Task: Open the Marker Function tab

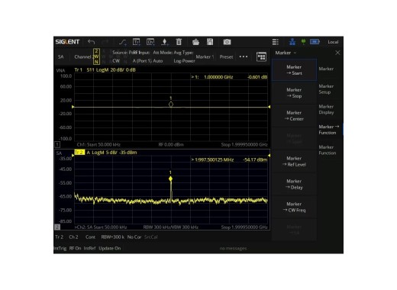Action: 328,150
